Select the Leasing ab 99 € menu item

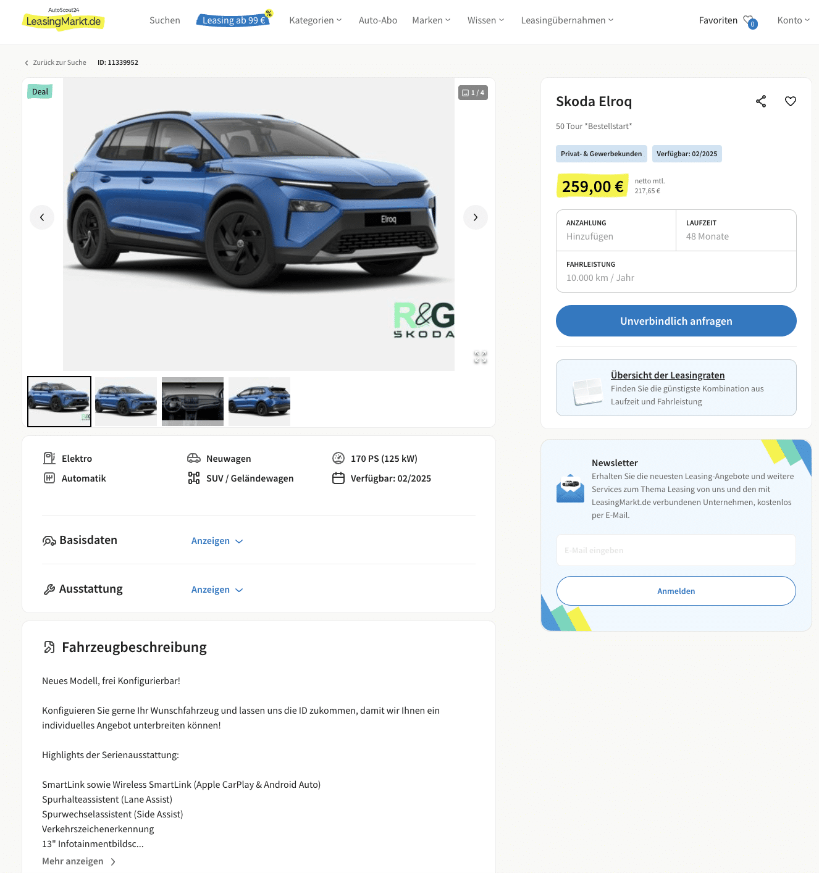coord(234,20)
